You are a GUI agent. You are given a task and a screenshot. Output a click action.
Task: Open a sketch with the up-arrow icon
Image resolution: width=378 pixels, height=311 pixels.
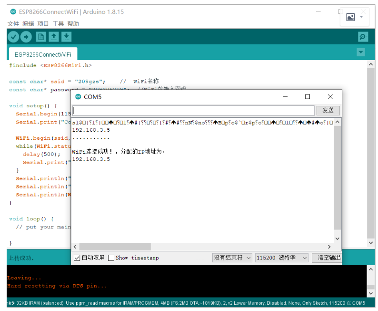54,37
